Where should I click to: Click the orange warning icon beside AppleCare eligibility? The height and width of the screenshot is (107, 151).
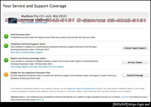coord(6,74)
